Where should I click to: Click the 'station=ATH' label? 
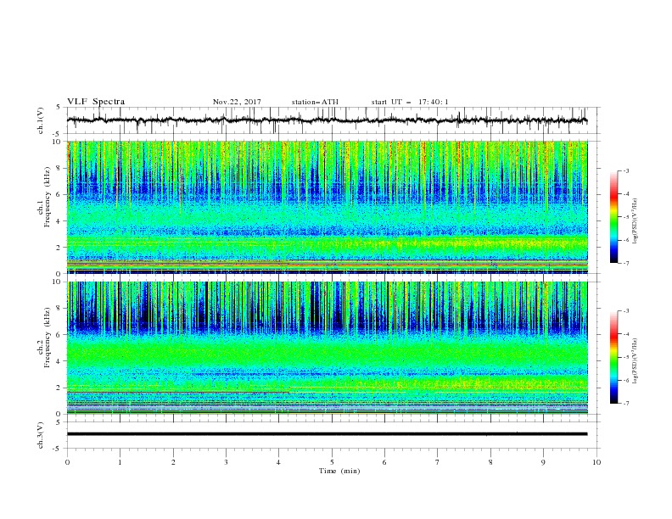(x=315, y=102)
